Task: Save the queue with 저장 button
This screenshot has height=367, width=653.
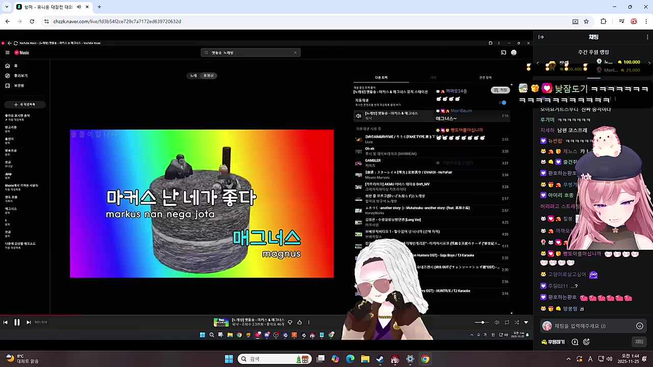Action: coord(500,90)
